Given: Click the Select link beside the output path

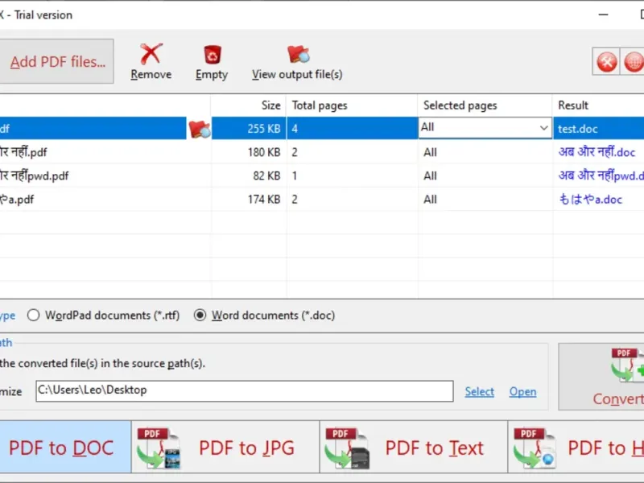Looking at the screenshot, I should pyautogui.click(x=479, y=392).
